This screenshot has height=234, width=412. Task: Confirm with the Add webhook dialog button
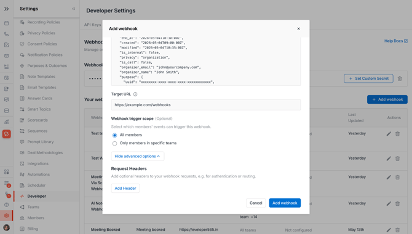[285, 203]
